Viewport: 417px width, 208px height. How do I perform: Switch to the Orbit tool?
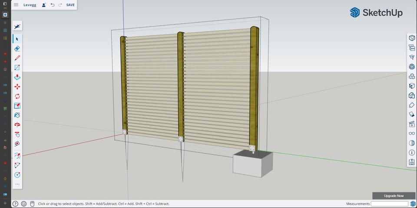(x=17, y=124)
